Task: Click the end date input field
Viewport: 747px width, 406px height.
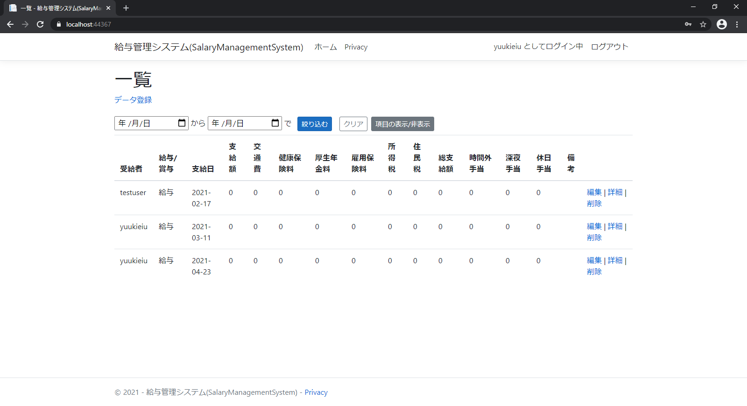Action: pyautogui.click(x=245, y=123)
